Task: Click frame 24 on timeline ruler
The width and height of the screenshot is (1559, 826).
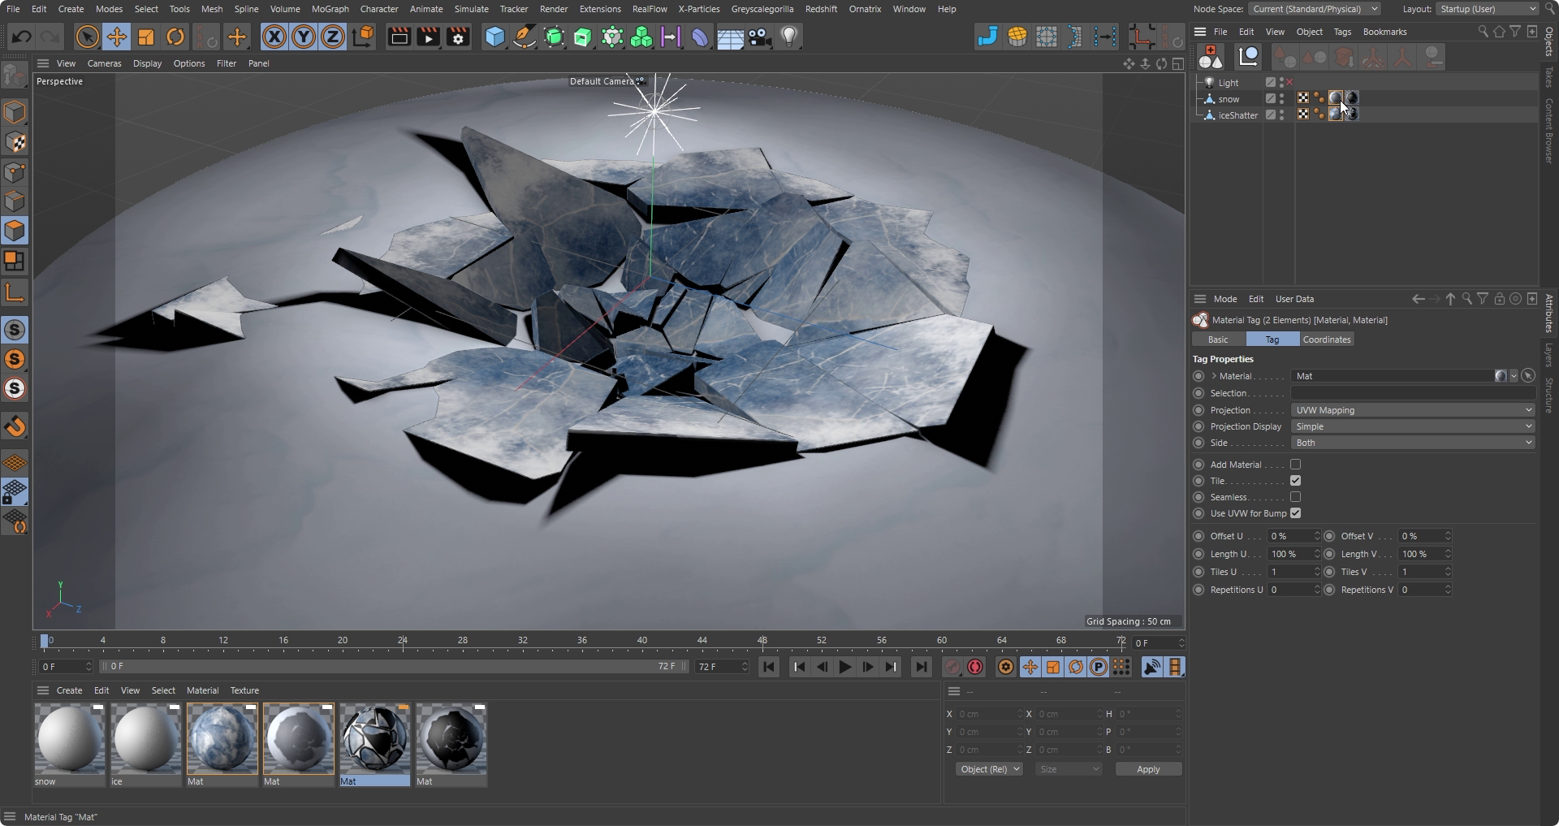Action: (403, 641)
